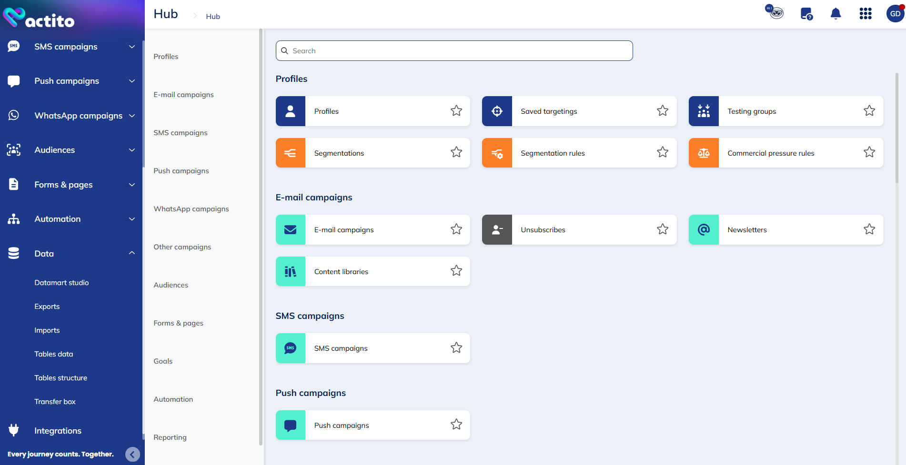Open Datamart studio link in sidebar

pos(61,283)
